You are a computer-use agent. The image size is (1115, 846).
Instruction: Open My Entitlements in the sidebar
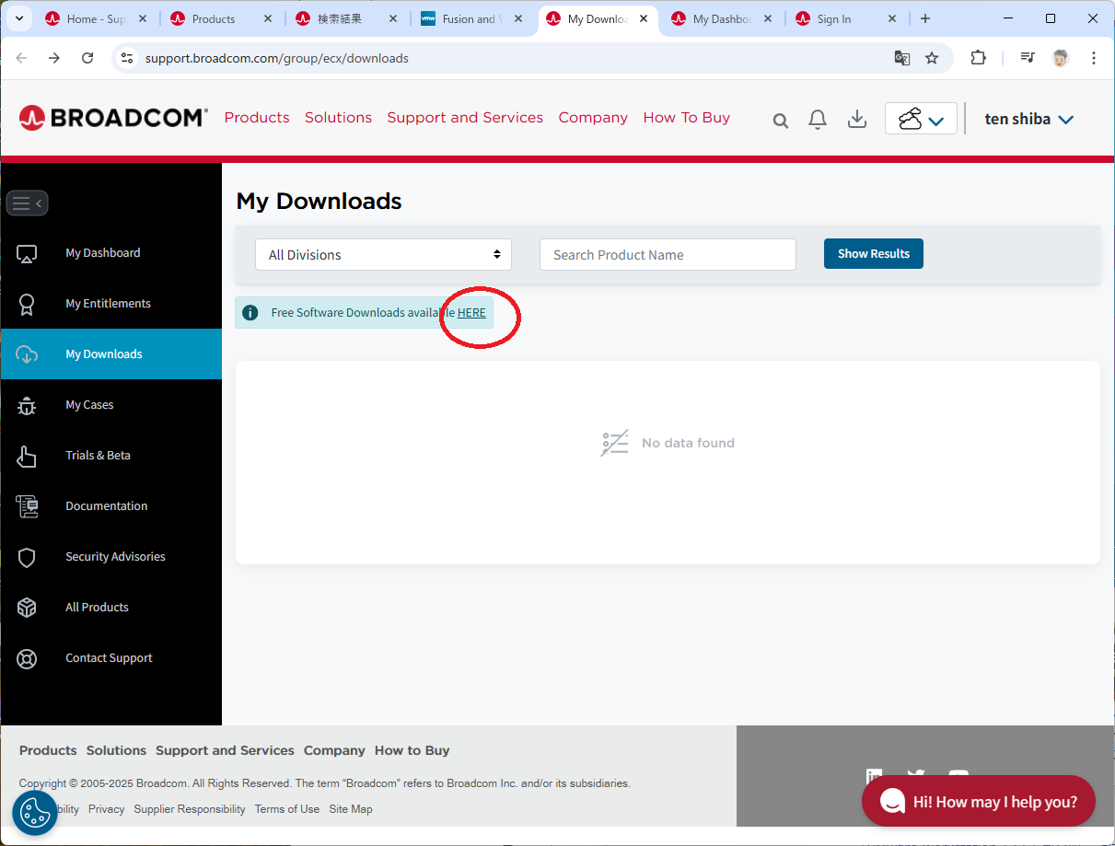108,304
